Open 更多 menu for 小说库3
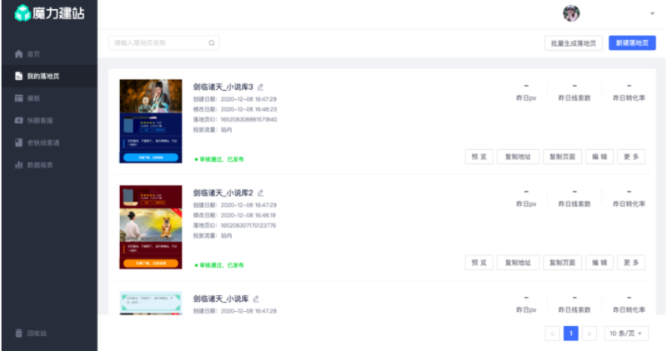Viewport: 667px width, 351px height. [631, 157]
